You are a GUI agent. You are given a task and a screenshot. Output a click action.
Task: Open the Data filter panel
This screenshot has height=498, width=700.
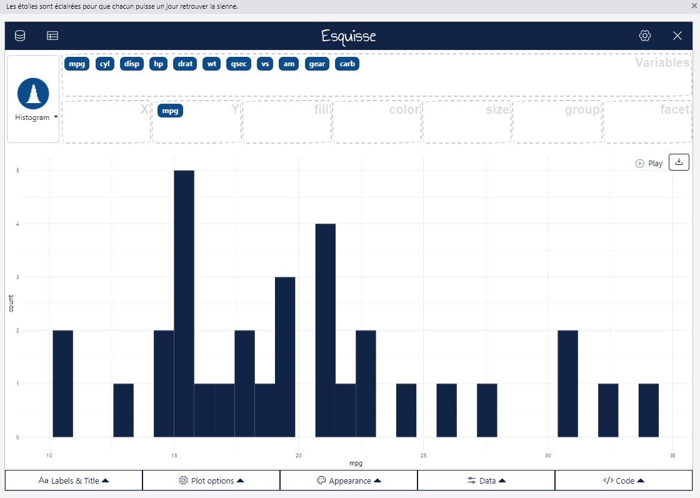point(486,481)
